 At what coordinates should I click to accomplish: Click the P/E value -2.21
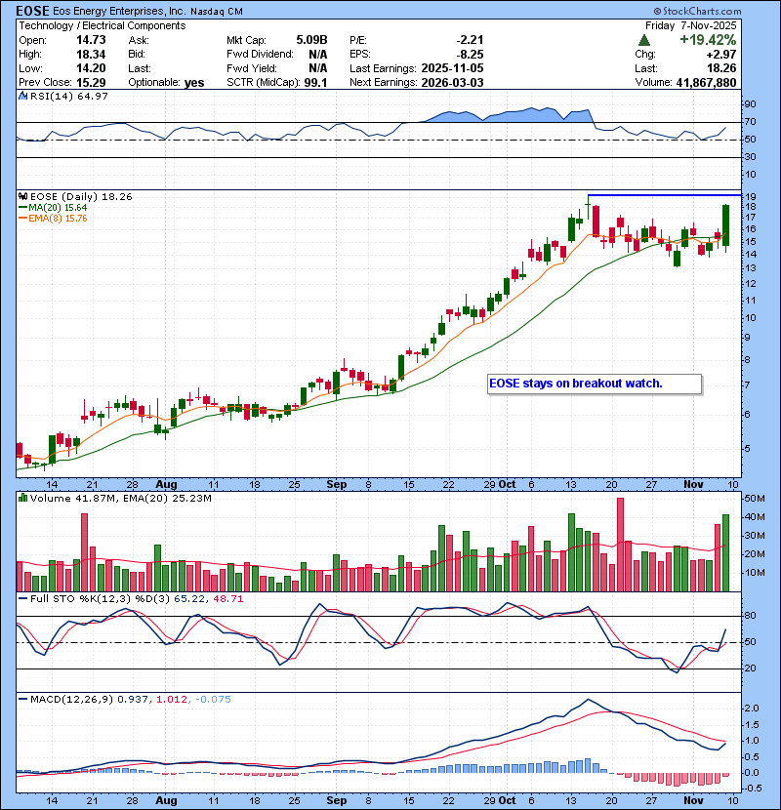[x=470, y=40]
